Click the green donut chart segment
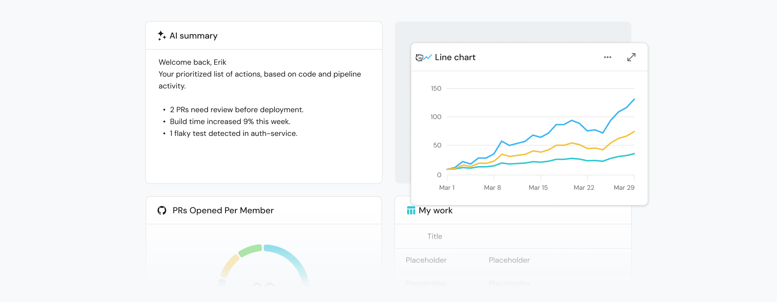The width and height of the screenshot is (777, 302). click(250, 250)
